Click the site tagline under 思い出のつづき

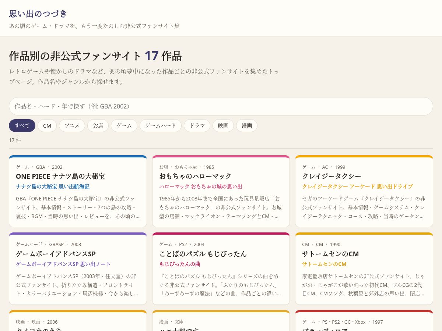[94, 26]
